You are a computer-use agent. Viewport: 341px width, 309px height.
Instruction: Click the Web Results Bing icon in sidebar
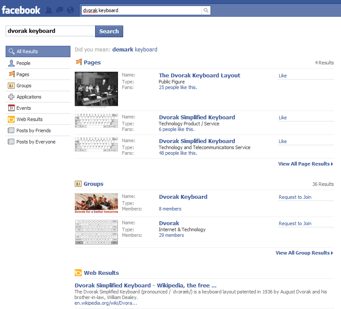tap(11, 119)
